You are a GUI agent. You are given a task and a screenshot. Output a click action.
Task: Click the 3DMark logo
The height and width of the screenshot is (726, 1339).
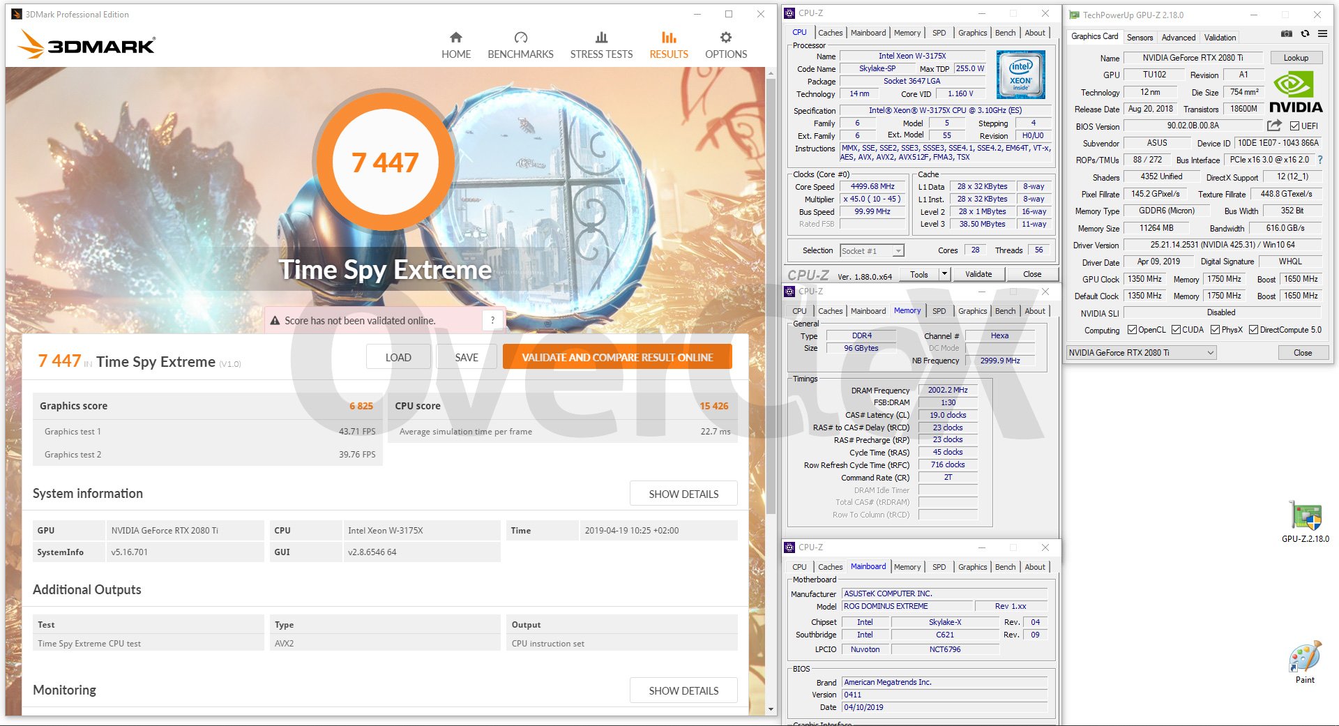(x=86, y=45)
